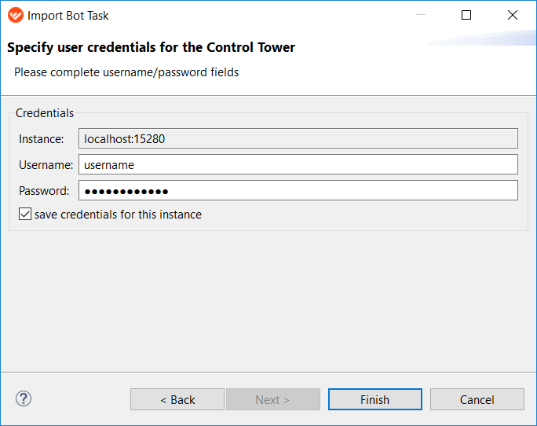Viewport: 537px width, 426px height.
Task: Select the Instance field showing localhost:15280
Action: (x=298, y=138)
